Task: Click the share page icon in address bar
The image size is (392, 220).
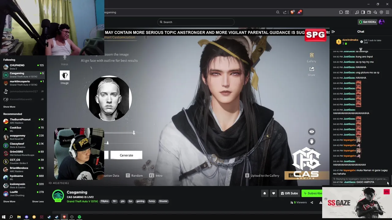Action: point(285,12)
